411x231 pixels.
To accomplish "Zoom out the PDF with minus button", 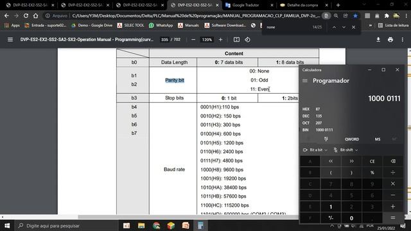I will click(x=193, y=40).
